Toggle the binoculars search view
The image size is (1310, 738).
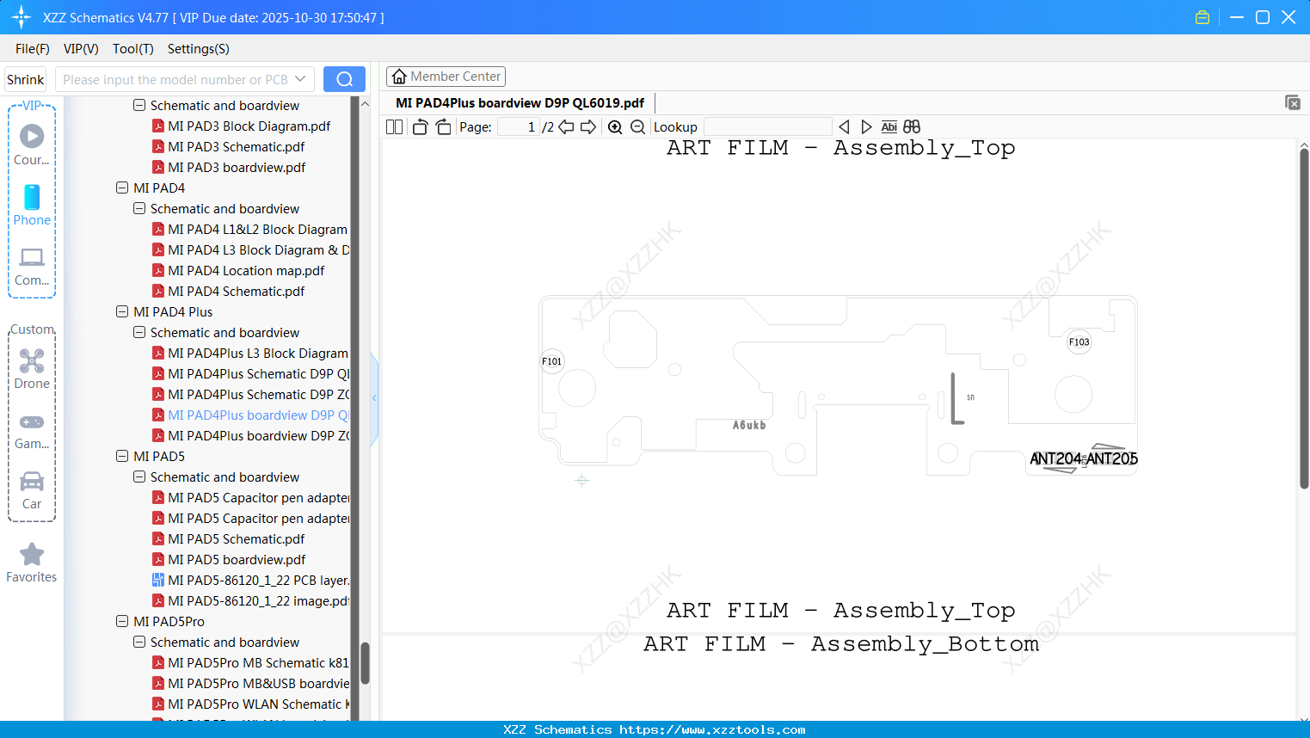(x=911, y=126)
